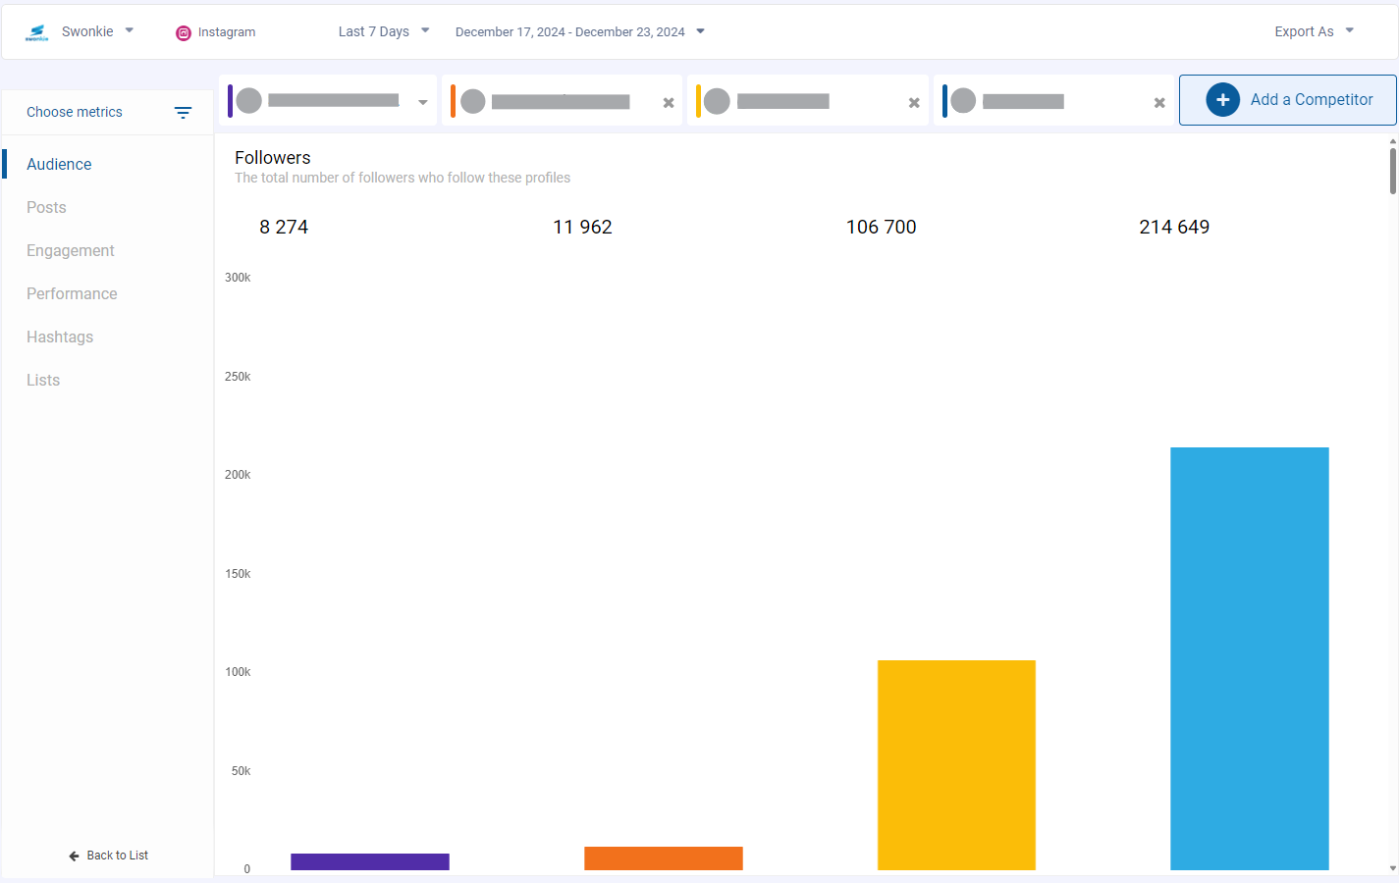The image size is (1399, 883).
Task: Click the Instagram logo icon
Action: pyautogui.click(x=184, y=32)
